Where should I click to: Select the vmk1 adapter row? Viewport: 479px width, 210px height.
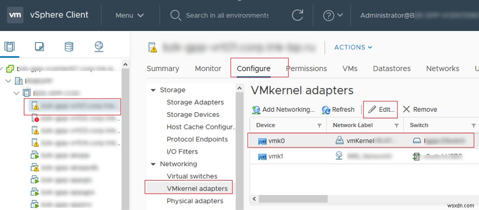364,156
